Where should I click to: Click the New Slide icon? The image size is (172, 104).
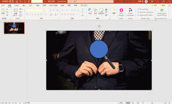16,10
